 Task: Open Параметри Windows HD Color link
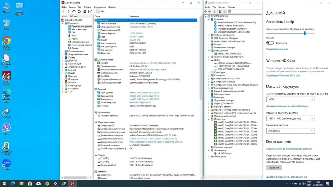click(x=283, y=76)
